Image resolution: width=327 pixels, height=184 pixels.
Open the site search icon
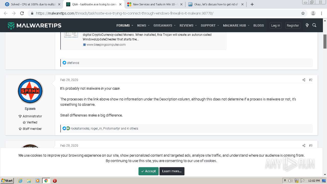pos(314,25)
